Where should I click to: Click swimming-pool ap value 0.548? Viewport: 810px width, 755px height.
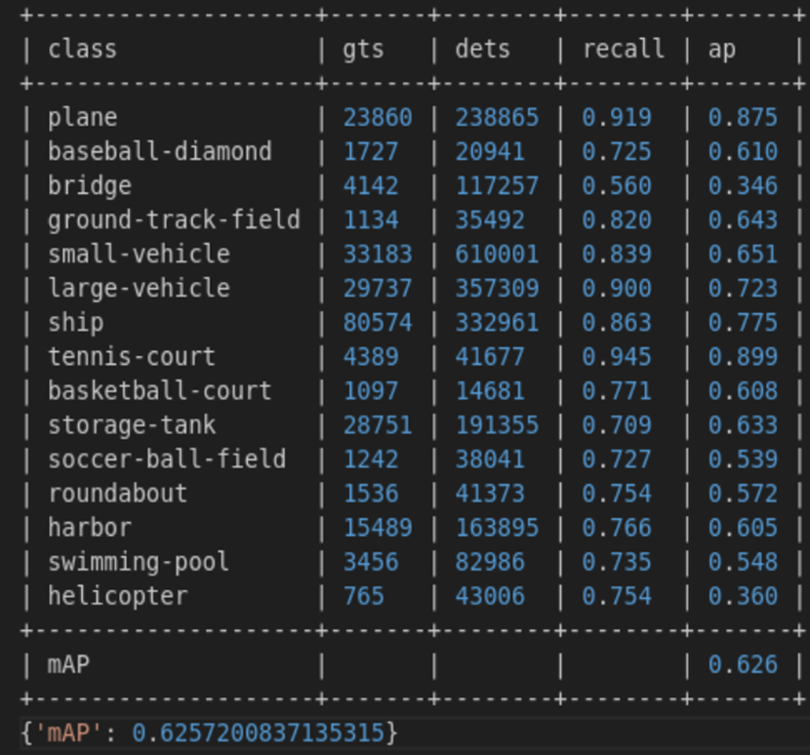743,562
